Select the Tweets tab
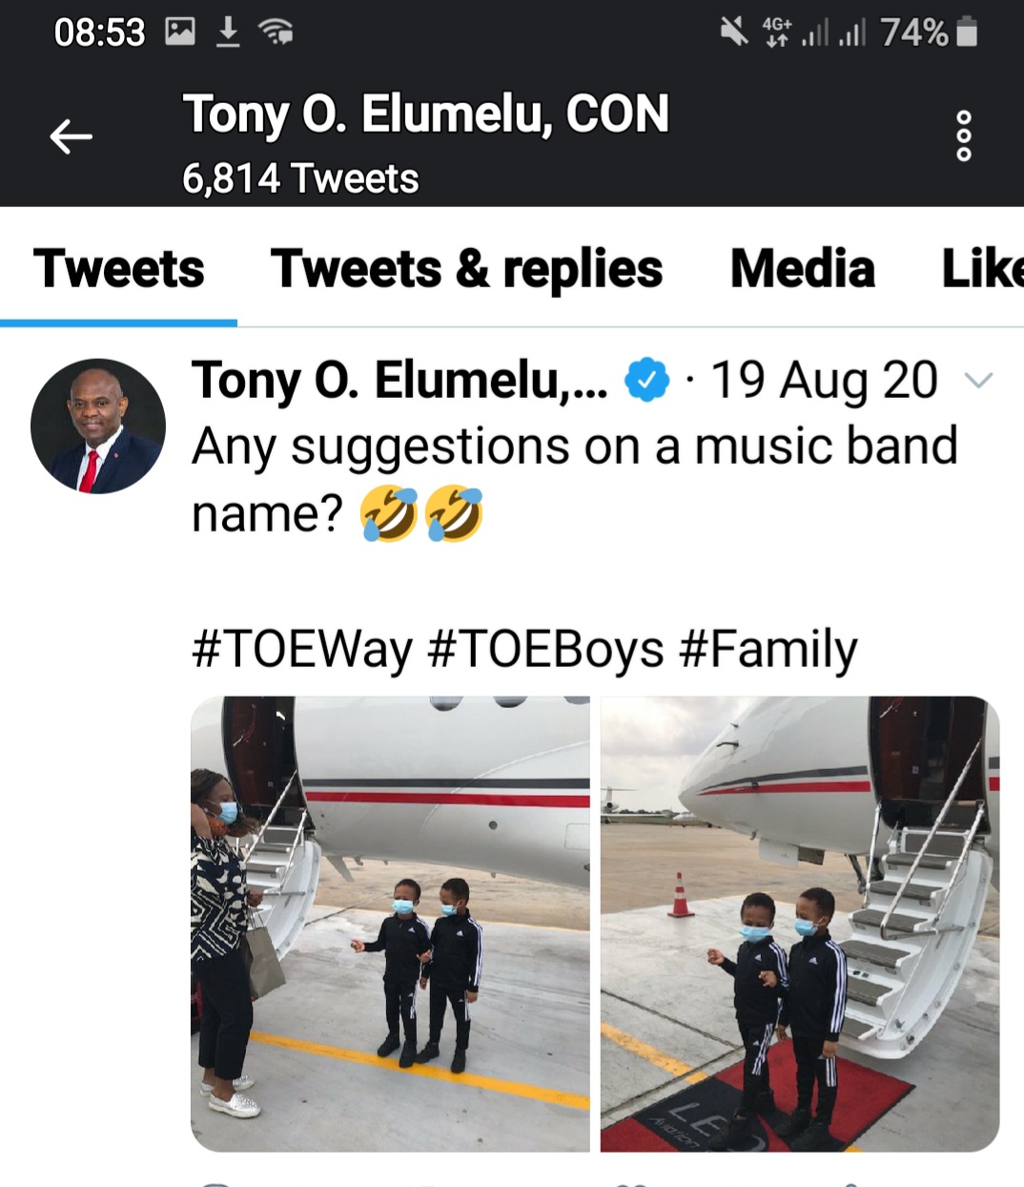 point(118,268)
